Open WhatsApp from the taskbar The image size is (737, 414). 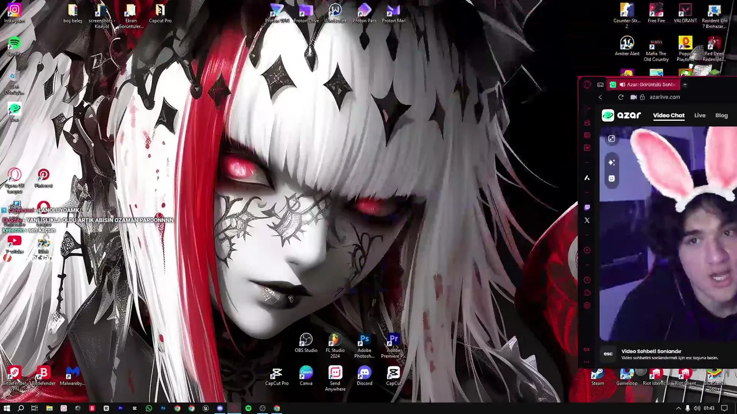(x=149, y=408)
